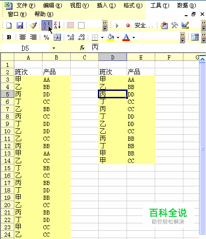206x239 pixels.
Task: Toggle center alignment
Action: (x=23, y=37)
